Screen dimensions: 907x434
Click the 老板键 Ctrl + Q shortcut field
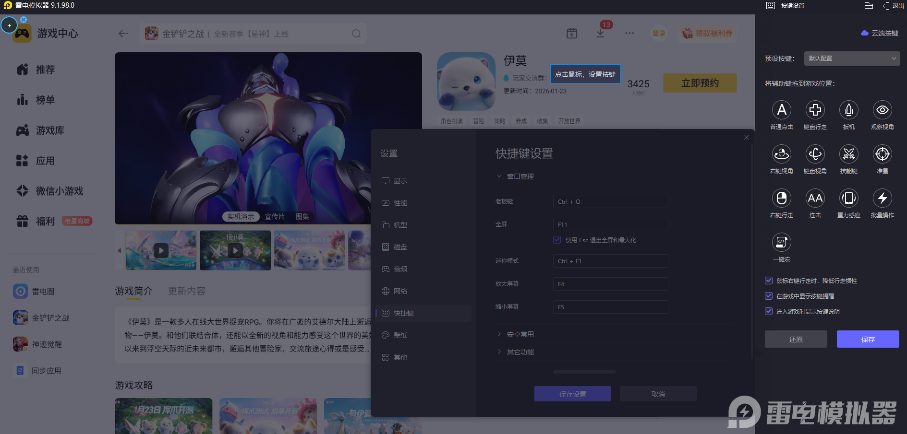coord(611,201)
